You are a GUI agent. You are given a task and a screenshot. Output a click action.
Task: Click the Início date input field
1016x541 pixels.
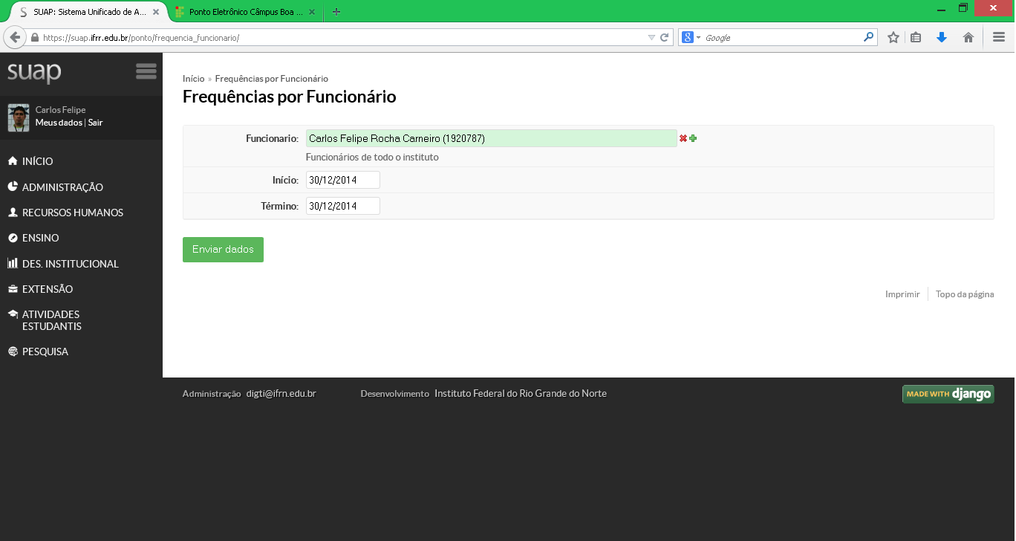(342, 180)
